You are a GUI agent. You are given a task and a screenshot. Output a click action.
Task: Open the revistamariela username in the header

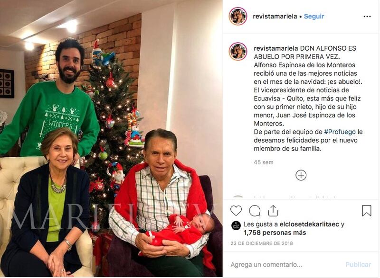pos(275,16)
